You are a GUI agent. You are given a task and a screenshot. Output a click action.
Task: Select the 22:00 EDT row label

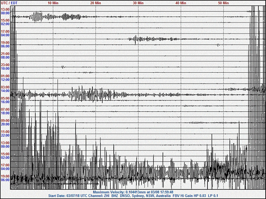pyautogui.click(x=5, y=135)
